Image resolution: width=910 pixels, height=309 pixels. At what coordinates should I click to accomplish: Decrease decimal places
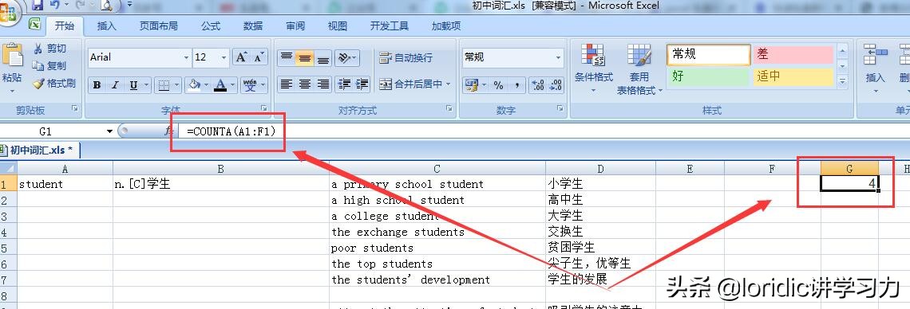556,85
